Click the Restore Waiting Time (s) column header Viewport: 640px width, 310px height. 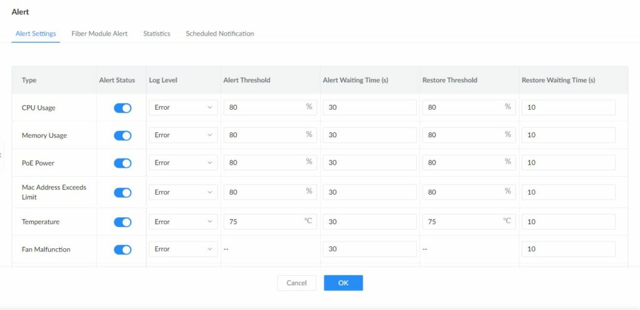pos(558,80)
